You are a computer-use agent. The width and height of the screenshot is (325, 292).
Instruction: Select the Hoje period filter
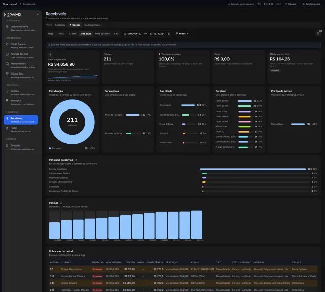(51, 34)
